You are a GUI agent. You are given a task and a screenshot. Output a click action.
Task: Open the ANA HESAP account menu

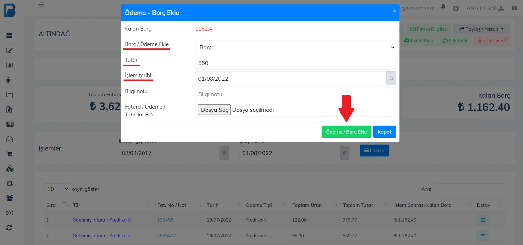point(485,8)
